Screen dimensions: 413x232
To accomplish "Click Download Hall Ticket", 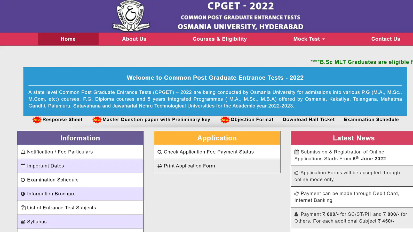I will point(309,120).
